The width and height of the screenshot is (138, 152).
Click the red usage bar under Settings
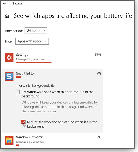(34, 63)
